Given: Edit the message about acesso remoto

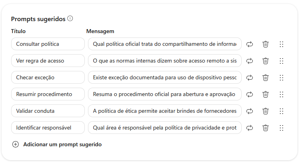Looking at the screenshot, I should 165,61.
